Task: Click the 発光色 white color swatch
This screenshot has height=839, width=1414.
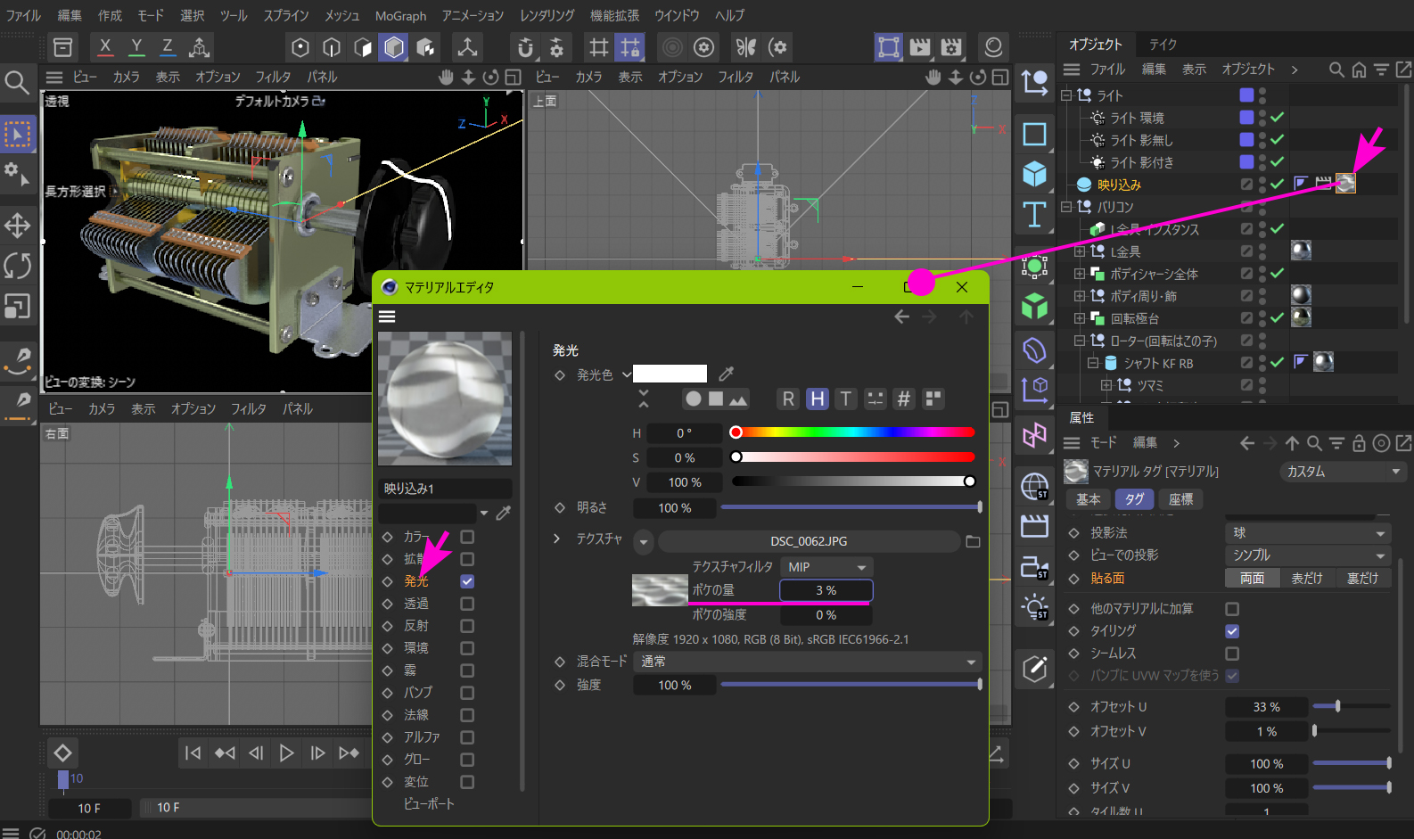Action: click(670, 374)
